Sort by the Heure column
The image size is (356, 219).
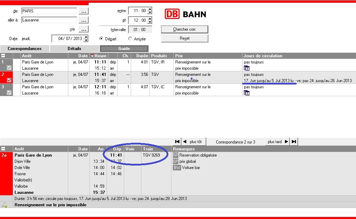(x=99, y=56)
